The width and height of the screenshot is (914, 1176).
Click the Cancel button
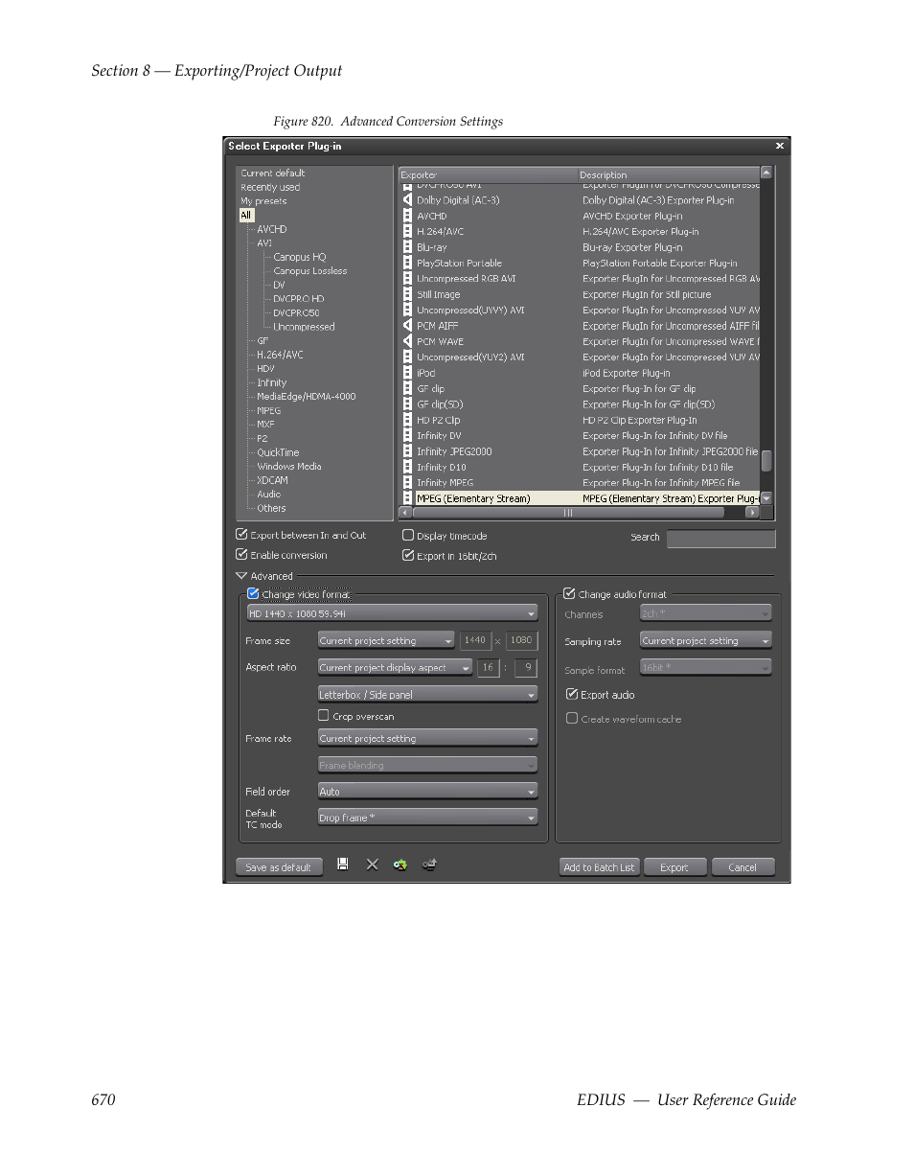(743, 867)
